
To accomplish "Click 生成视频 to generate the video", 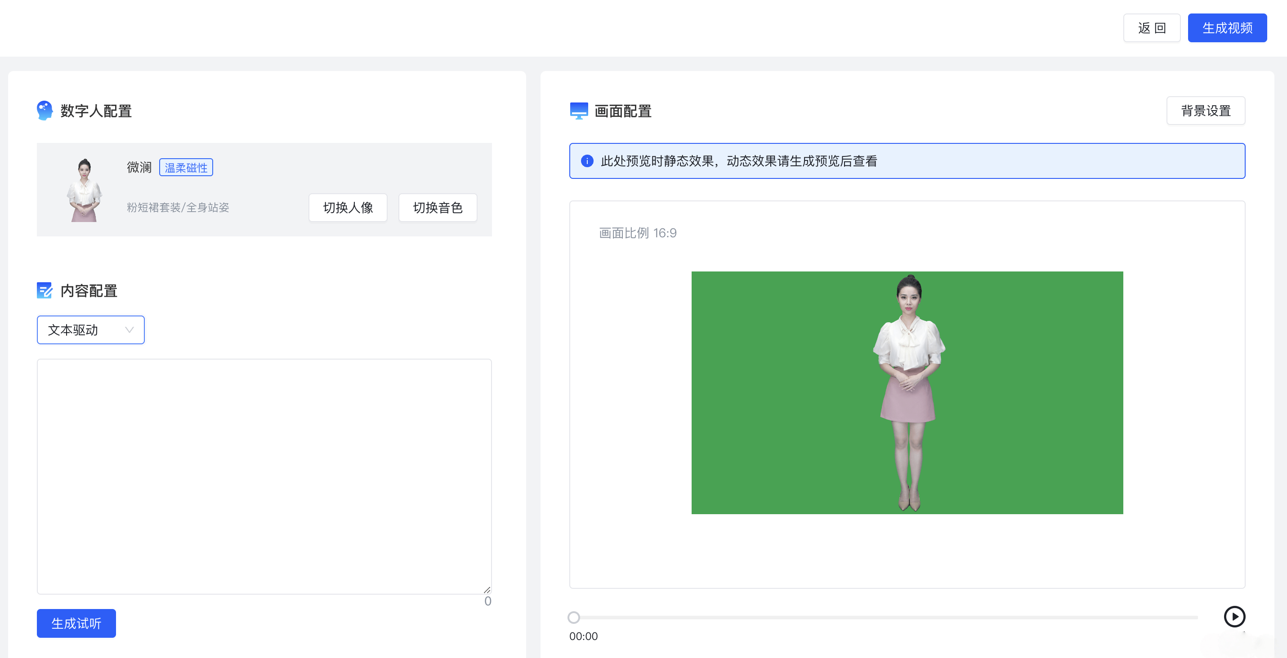I will (1228, 27).
